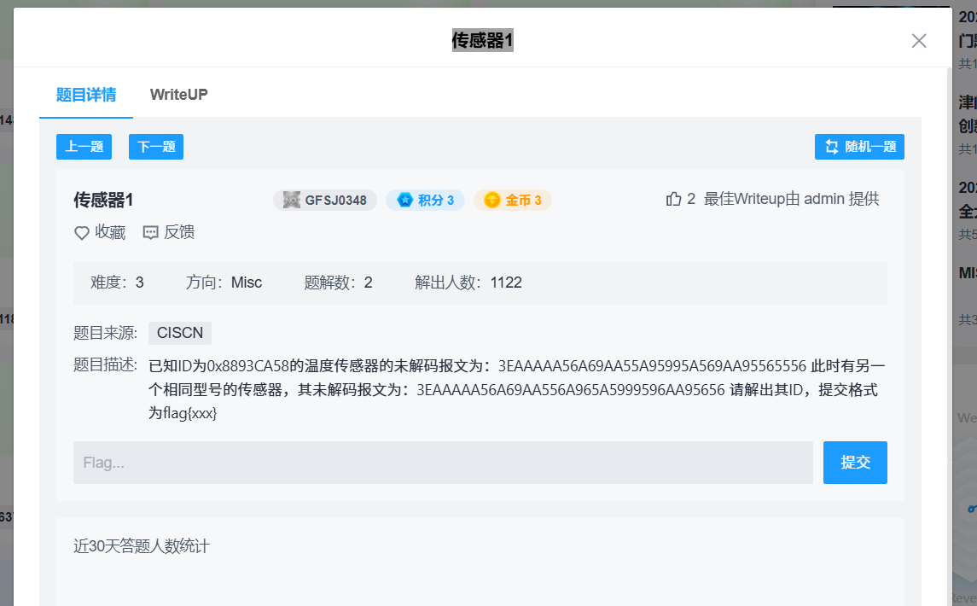The height and width of the screenshot is (606, 977).
Task: Click the 积分 3 star badge
Action: (x=425, y=199)
